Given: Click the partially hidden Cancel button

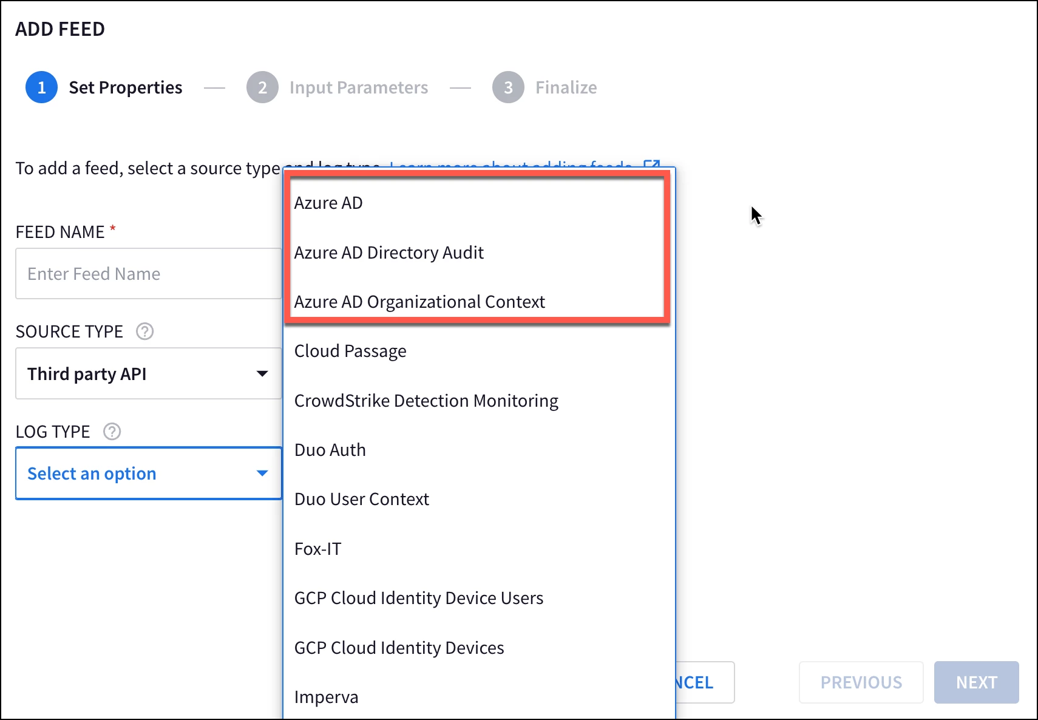Looking at the screenshot, I should [704, 682].
